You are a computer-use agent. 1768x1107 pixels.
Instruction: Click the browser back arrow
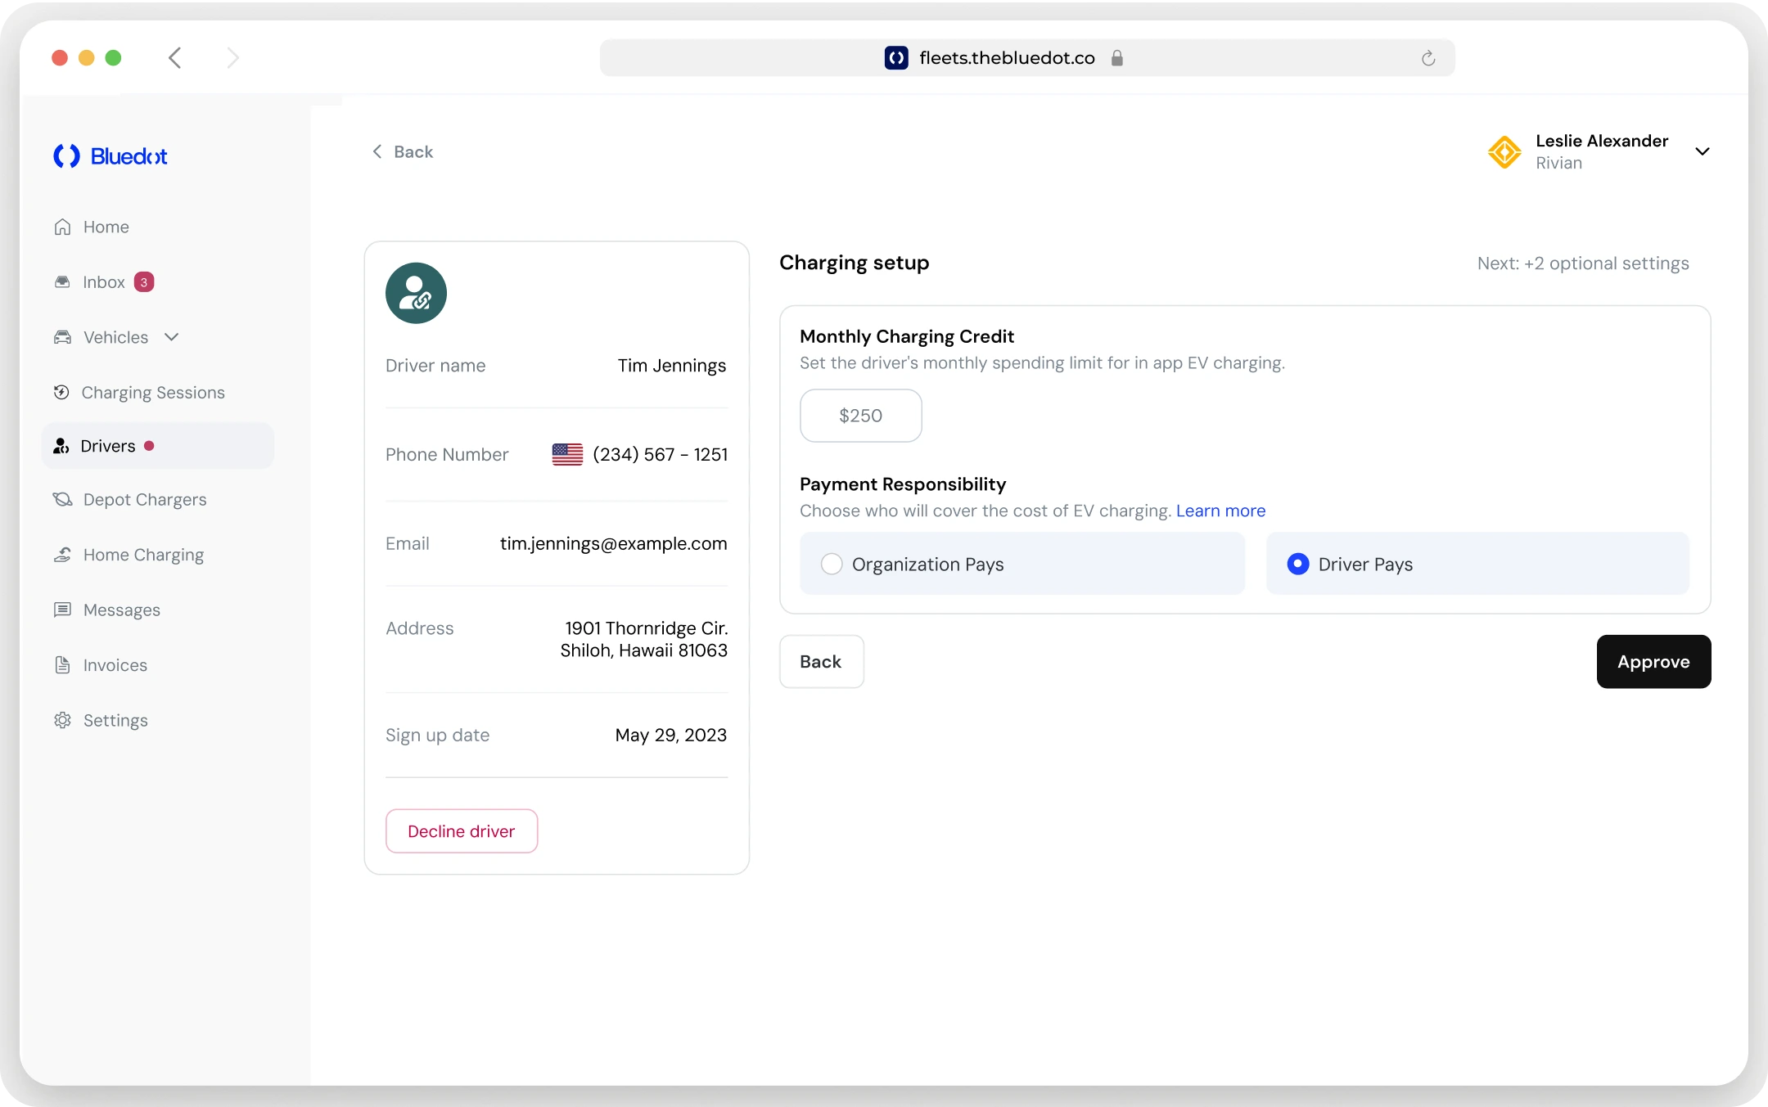point(174,57)
